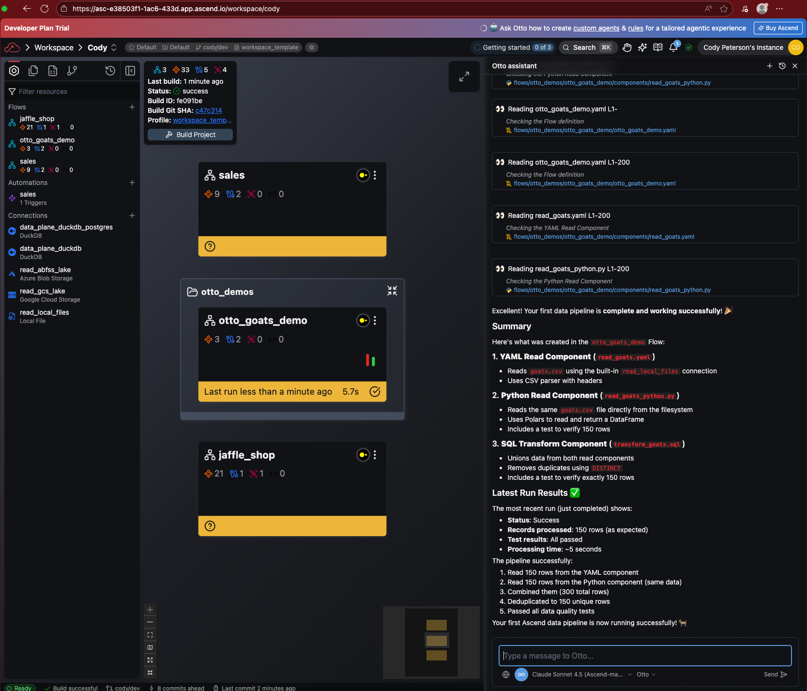
Task: Click the Build Project button
Action: (190, 135)
